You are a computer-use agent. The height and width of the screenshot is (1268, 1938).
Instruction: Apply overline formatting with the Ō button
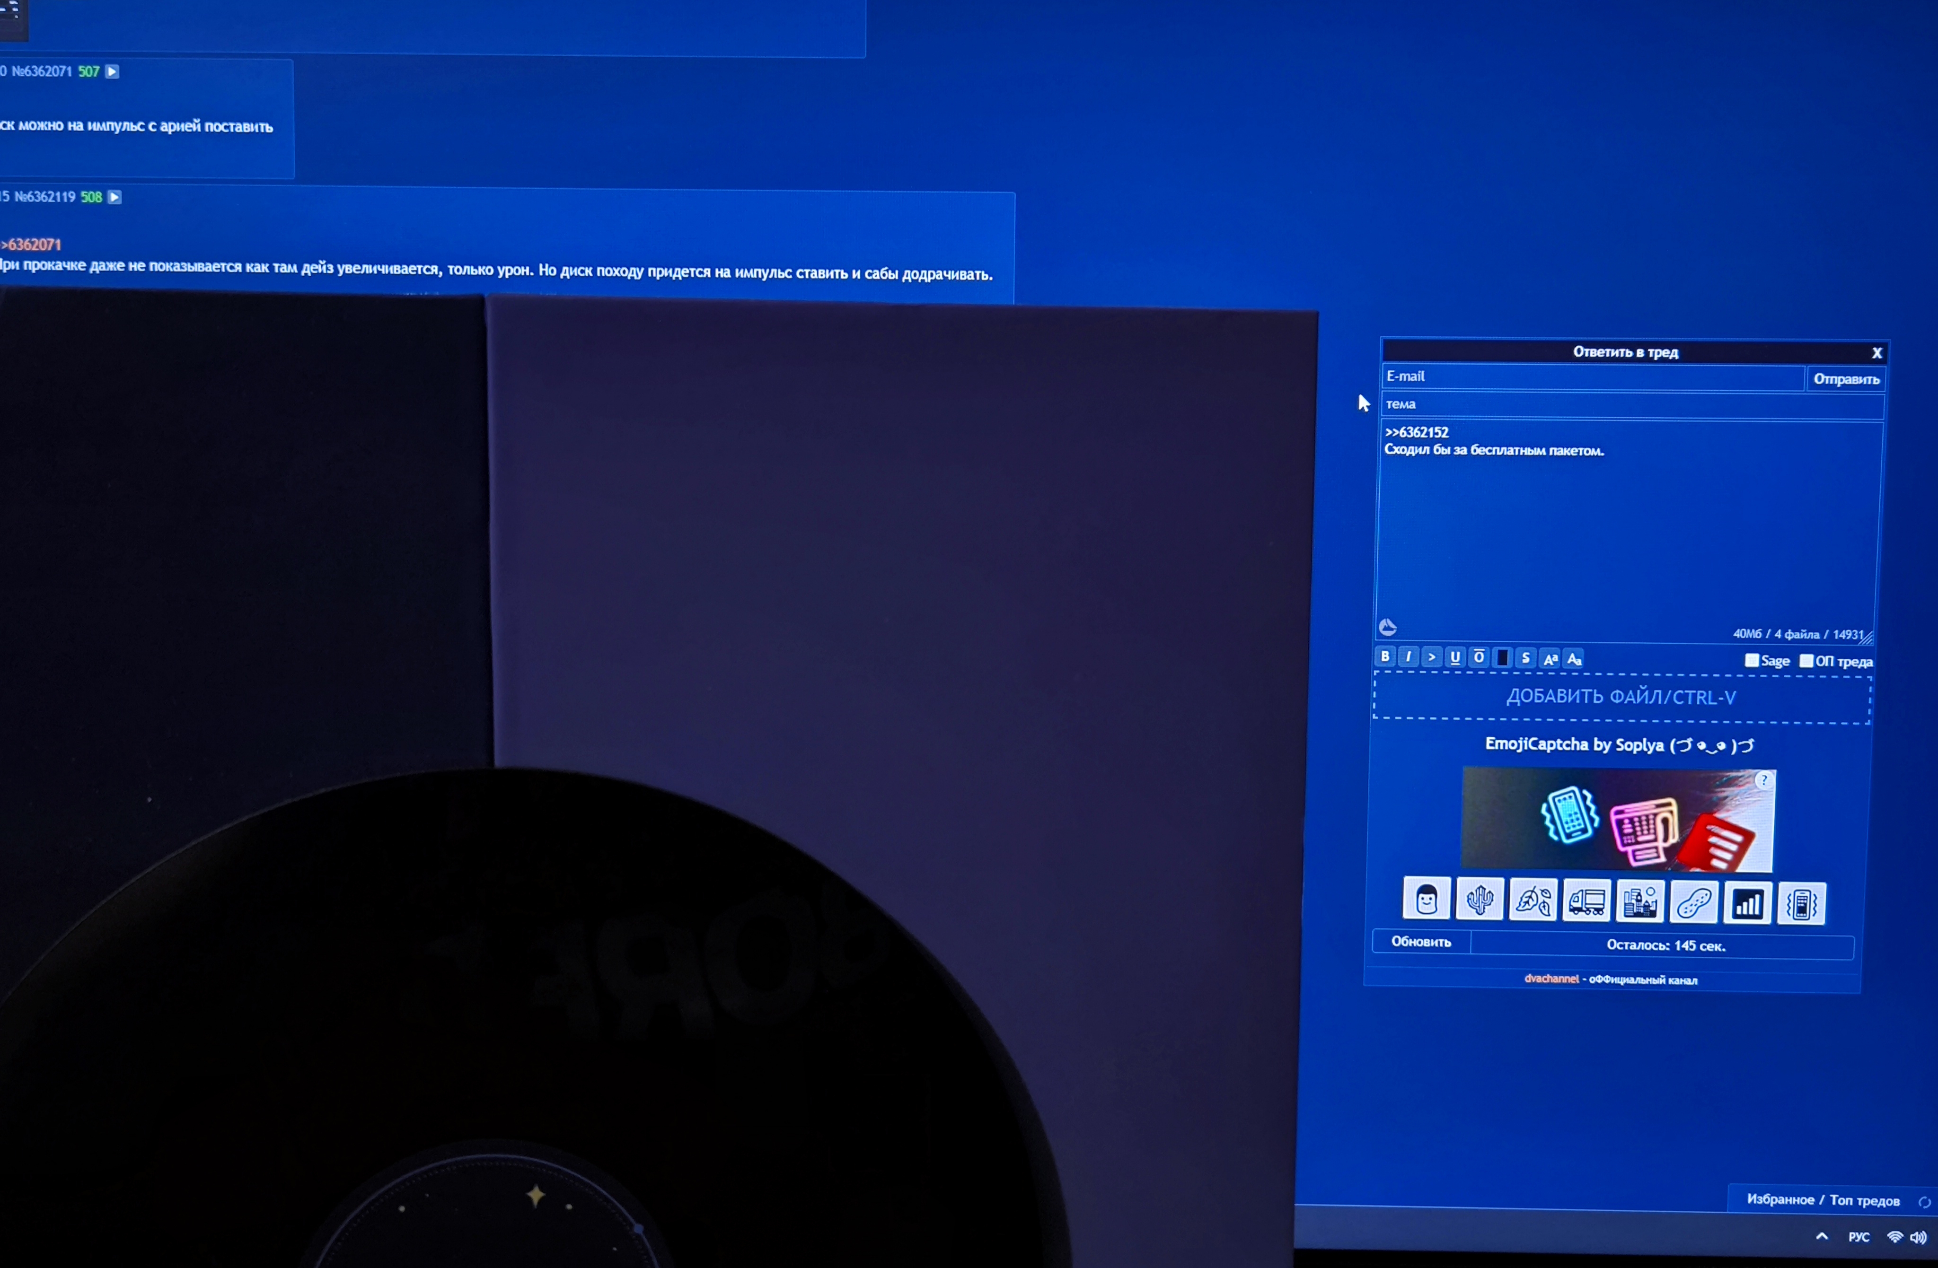[x=1479, y=657]
